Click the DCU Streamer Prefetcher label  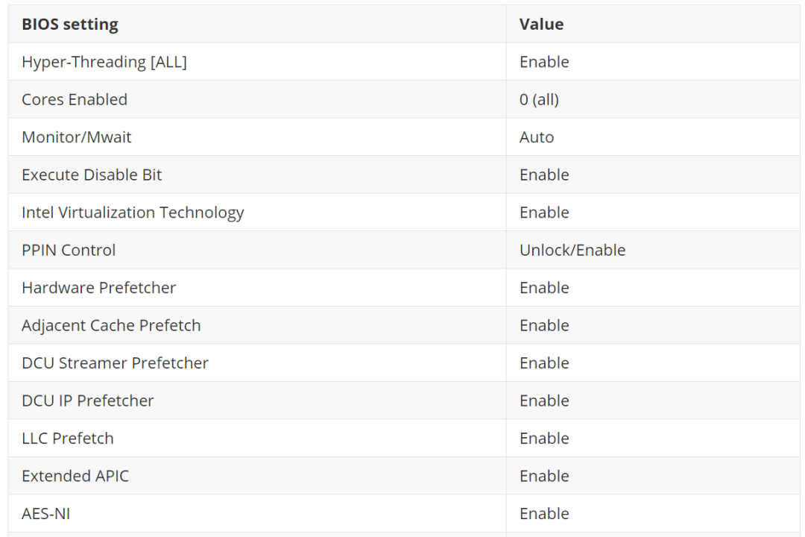click(115, 363)
